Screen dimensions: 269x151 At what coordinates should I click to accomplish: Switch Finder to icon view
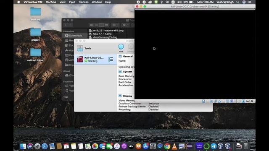(92, 25)
